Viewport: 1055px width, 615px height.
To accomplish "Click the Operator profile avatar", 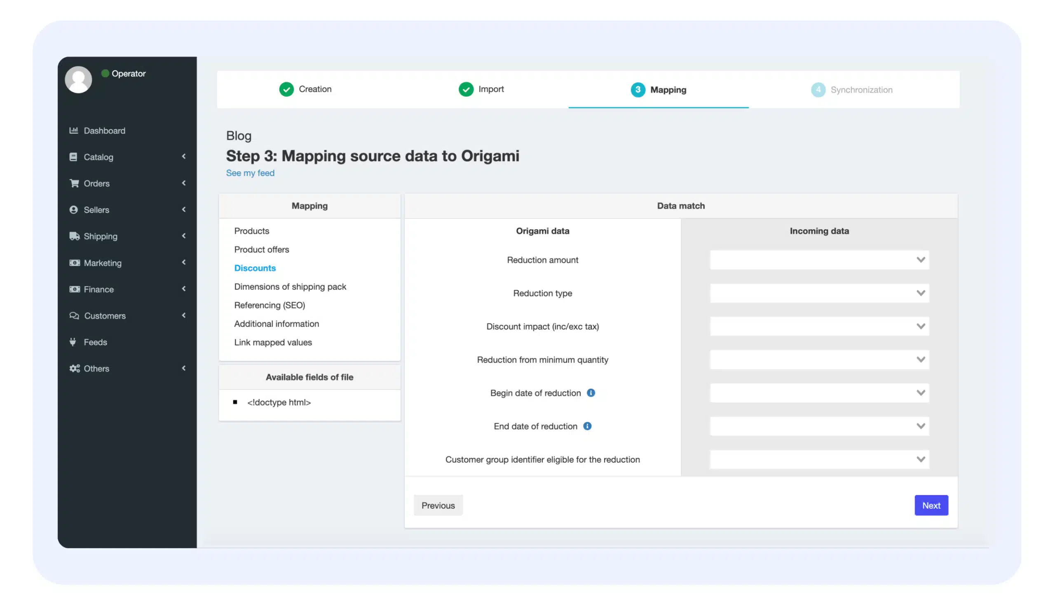I will (78, 80).
